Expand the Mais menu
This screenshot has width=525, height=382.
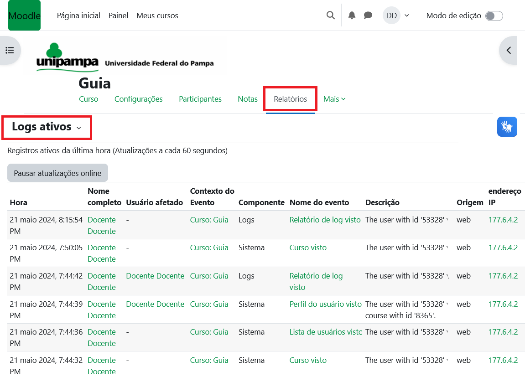(x=334, y=99)
